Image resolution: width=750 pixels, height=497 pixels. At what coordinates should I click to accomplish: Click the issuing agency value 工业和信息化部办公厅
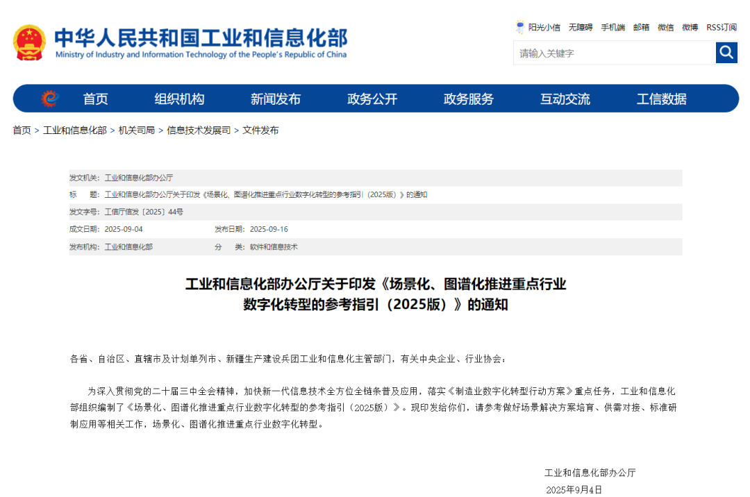point(139,177)
